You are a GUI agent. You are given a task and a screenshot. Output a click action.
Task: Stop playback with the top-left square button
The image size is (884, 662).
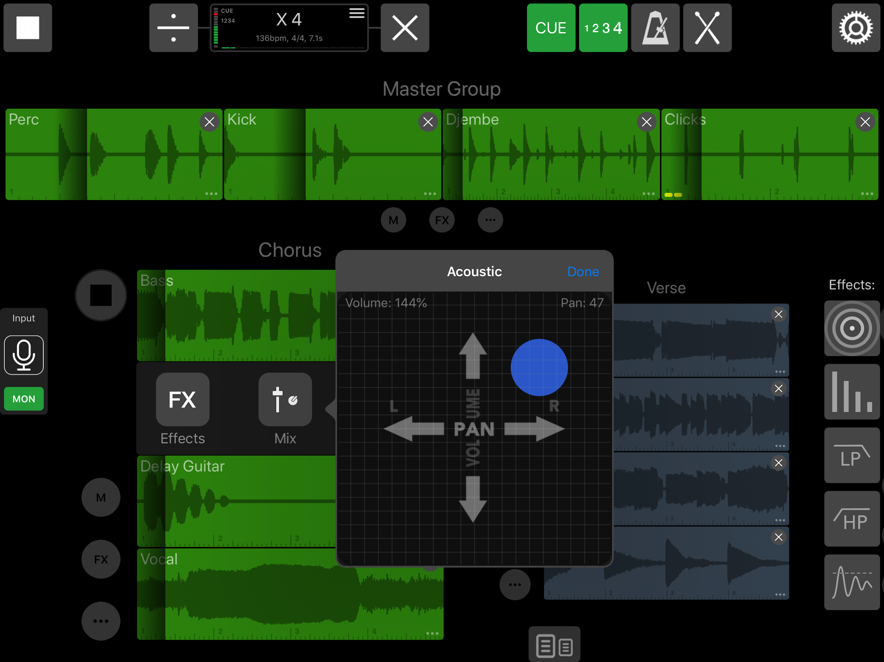pyautogui.click(x=28, y=28)
